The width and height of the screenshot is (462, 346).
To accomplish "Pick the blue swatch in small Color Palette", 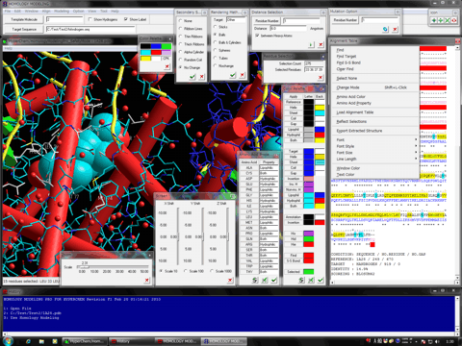I will coord(156,46).
